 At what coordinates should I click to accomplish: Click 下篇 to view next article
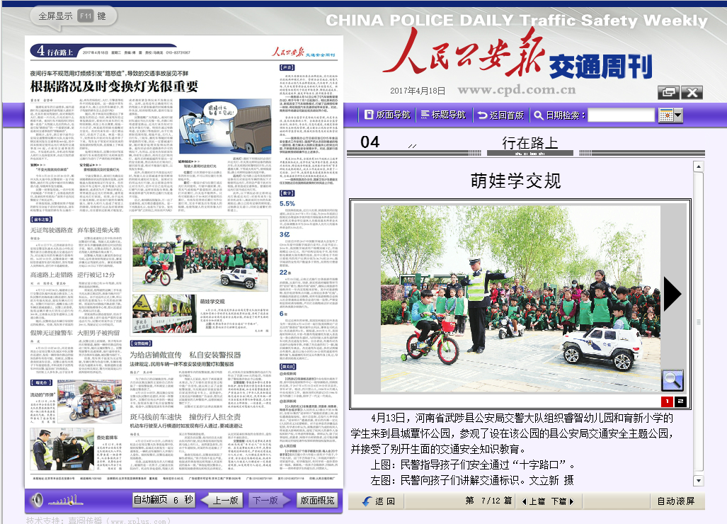pos(561,501)
